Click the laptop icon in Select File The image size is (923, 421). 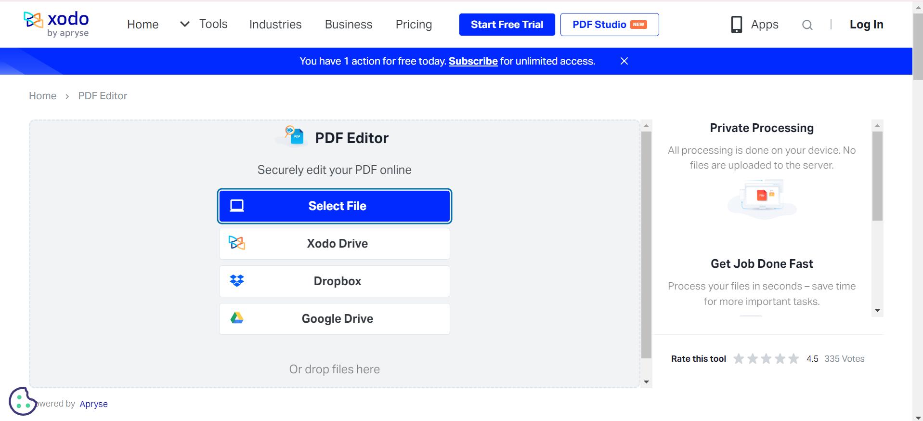point(236,206)
